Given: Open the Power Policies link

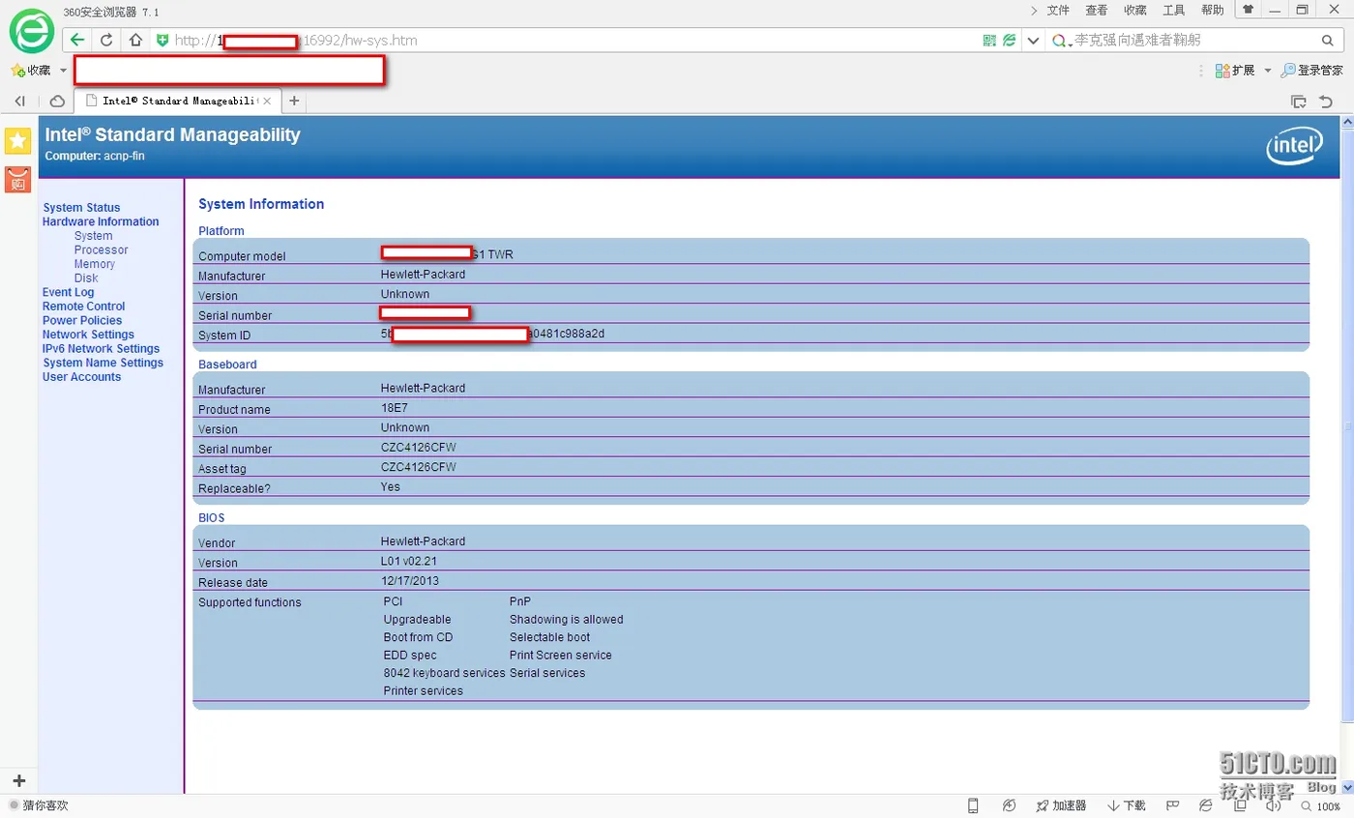Looking at the screenshot, I should point(82,320).
